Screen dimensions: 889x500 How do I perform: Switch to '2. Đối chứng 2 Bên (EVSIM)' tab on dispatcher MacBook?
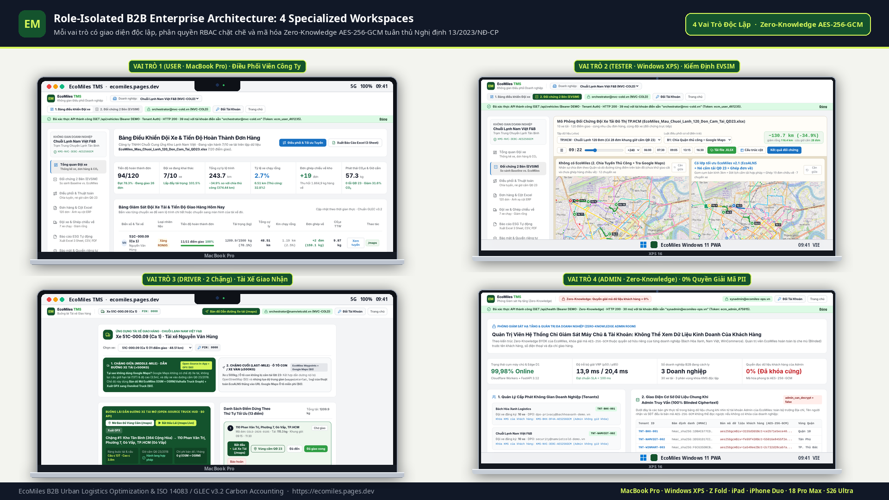117,109
